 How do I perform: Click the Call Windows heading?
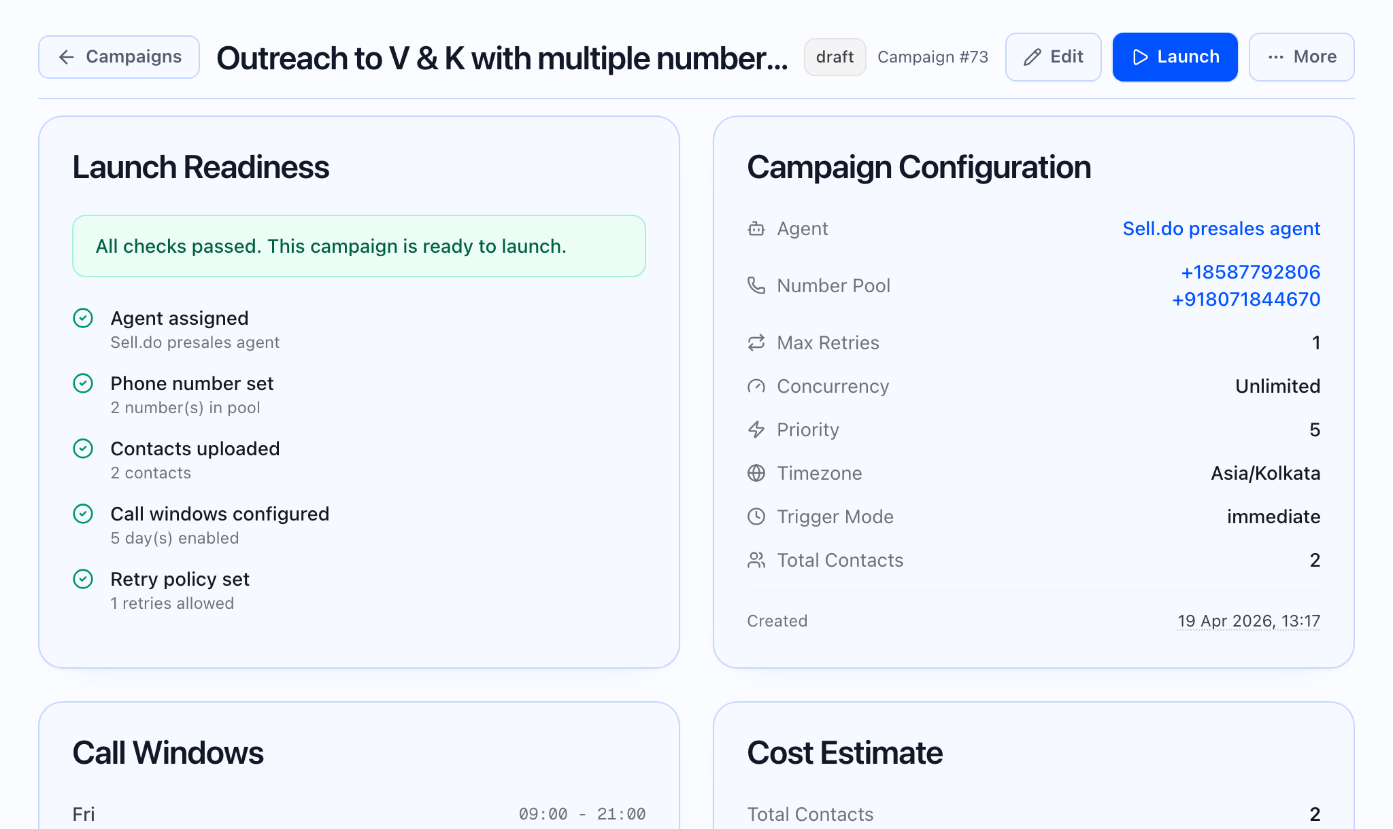[168, 753]
